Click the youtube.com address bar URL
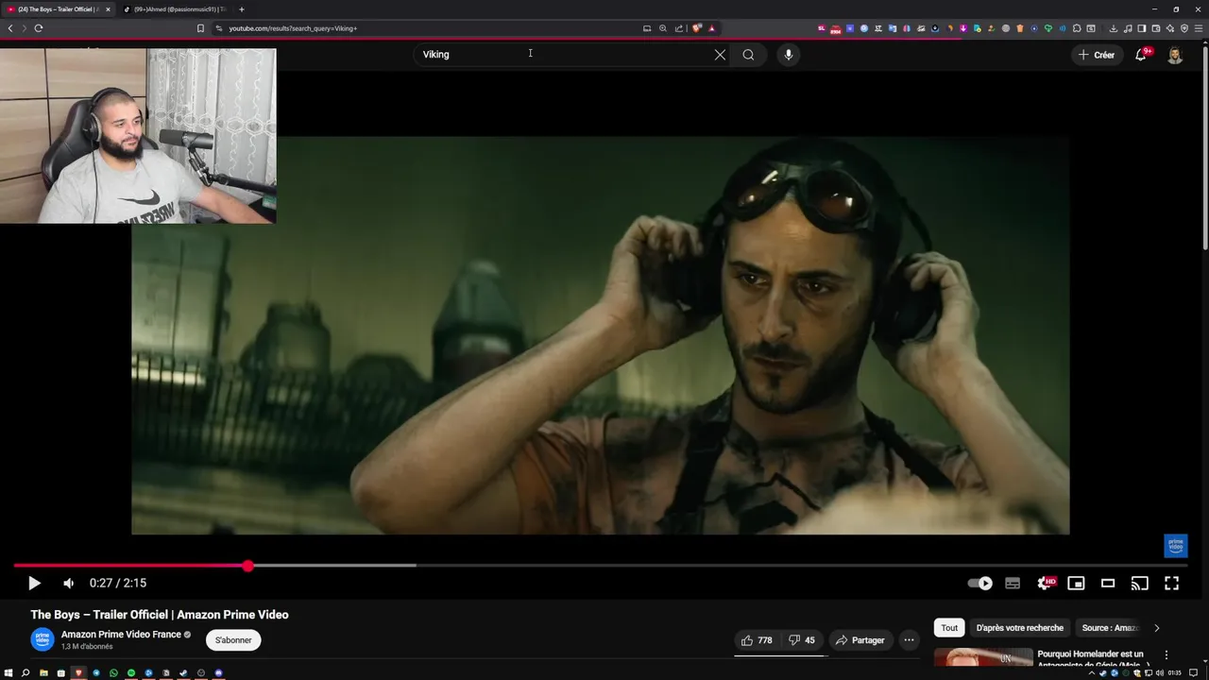The image size is (1209, 680). coord(293,28)
